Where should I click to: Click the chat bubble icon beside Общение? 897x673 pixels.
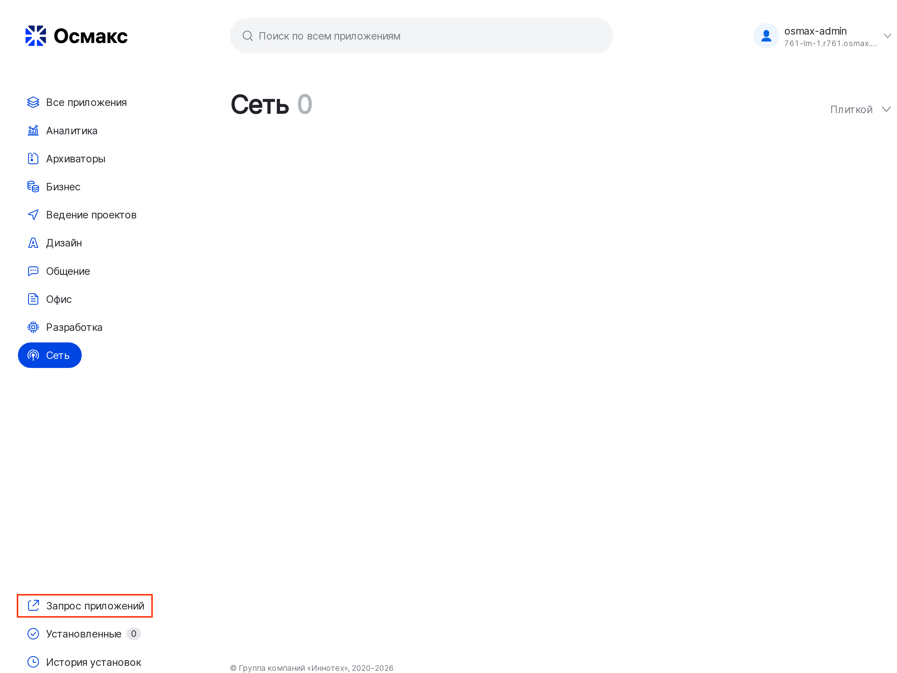(33, 271)
